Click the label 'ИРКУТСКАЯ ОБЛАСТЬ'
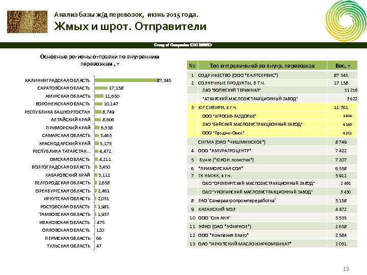Viewport: 367px width, 275px height. pyautogui.click(x=67, y=199)
